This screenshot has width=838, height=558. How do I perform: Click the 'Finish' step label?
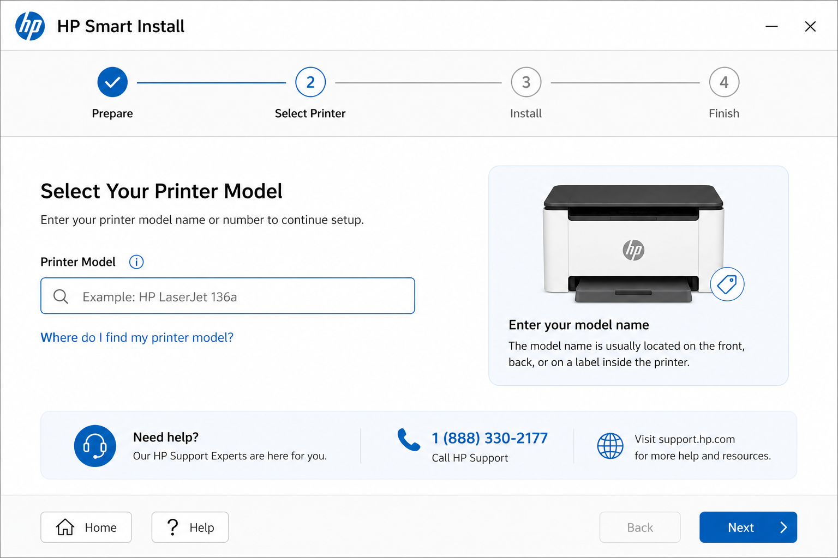pos(724,113)
